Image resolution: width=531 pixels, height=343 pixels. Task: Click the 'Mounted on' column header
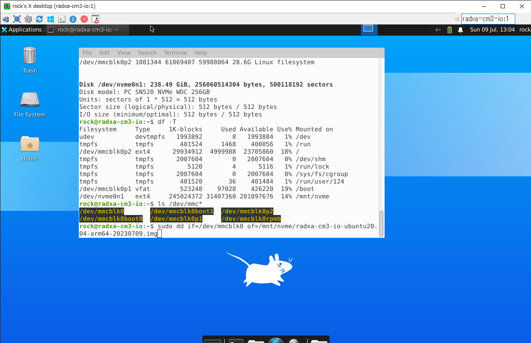314,129
